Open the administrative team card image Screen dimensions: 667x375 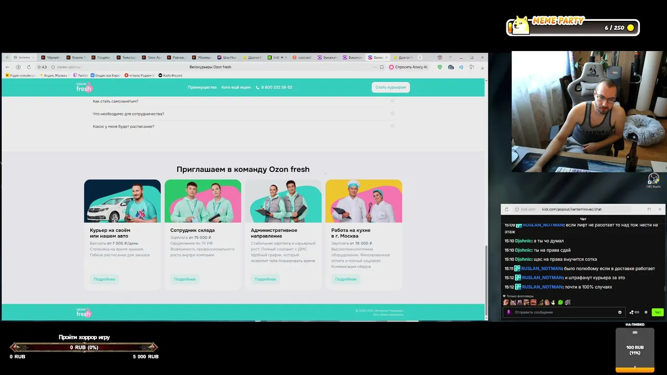tap(283, 201)
